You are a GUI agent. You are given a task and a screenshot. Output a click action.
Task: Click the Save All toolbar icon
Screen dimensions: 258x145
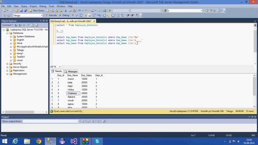click(25, 11)
